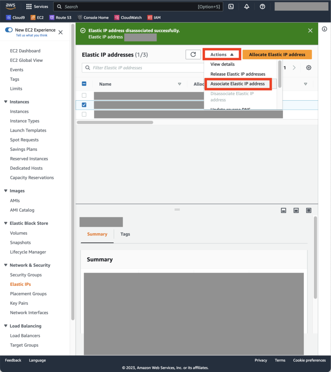This screenshot has width=331, height=372.
Task: Open Spot Requests in sidebar
Action: (24, 140)
